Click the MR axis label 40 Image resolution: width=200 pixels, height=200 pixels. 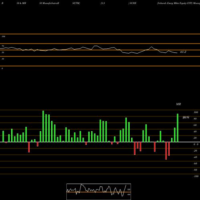(195, 132)
